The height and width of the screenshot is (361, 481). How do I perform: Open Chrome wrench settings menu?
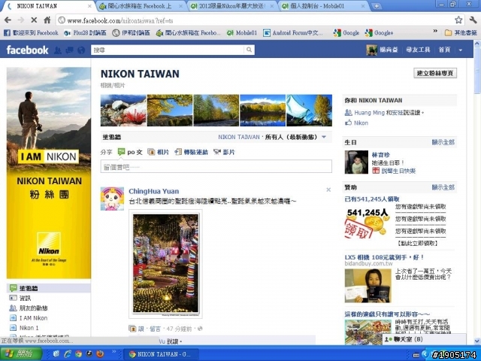pos(473,20)
